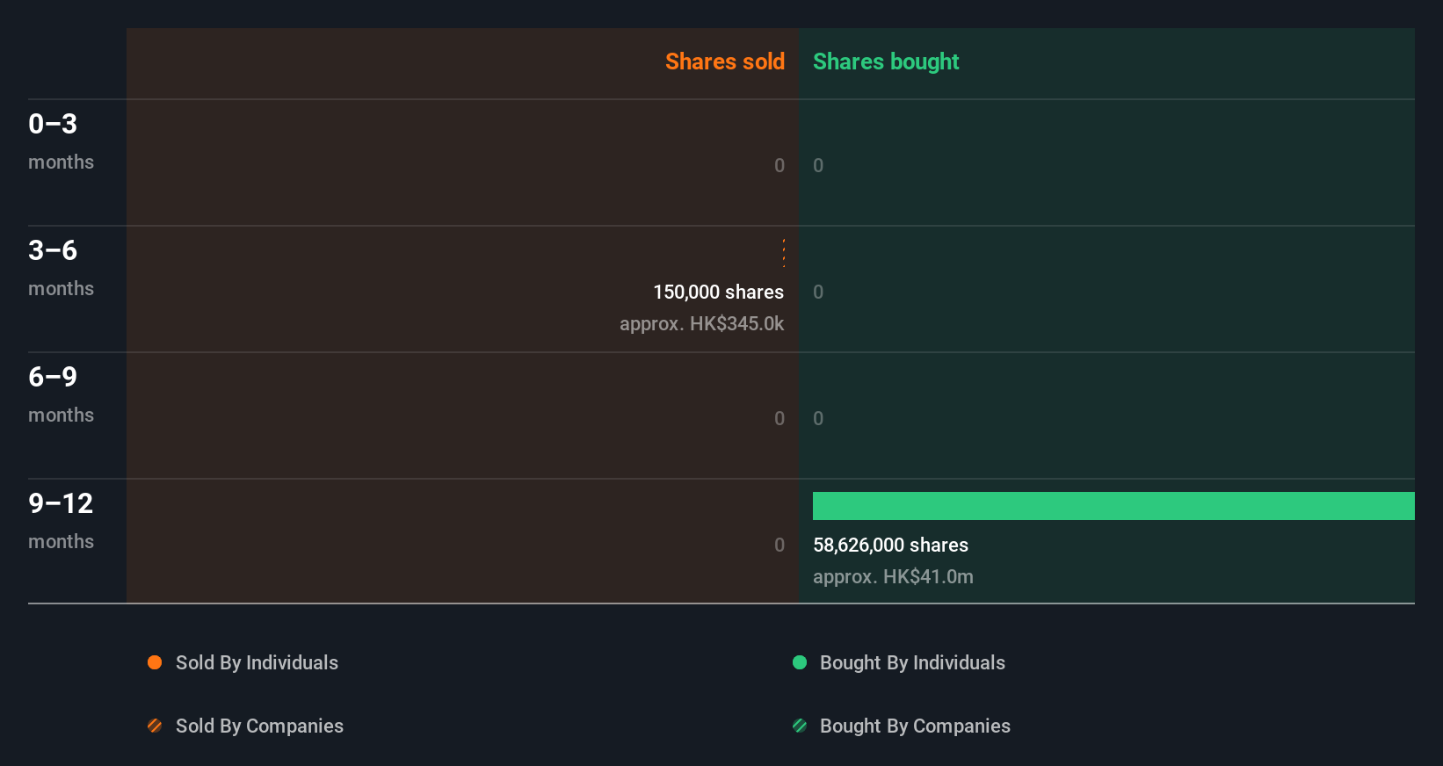Click the 150,000 shares label

[718, 292]
